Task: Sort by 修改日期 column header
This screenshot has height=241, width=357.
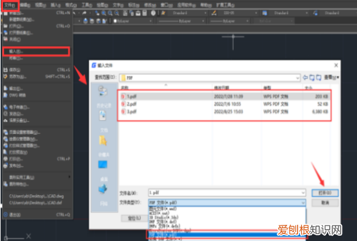Action: click(x=221, y=87)
